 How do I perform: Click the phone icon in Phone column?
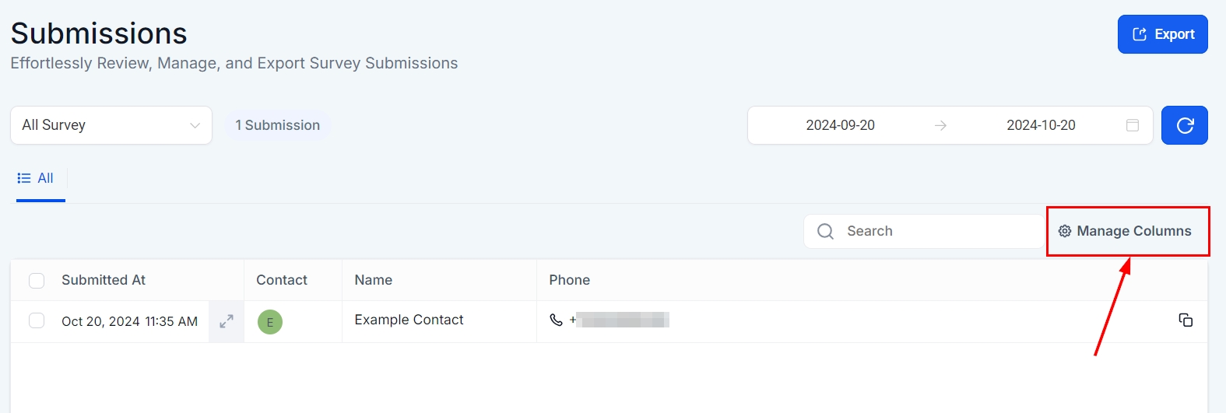pos(556,320)
